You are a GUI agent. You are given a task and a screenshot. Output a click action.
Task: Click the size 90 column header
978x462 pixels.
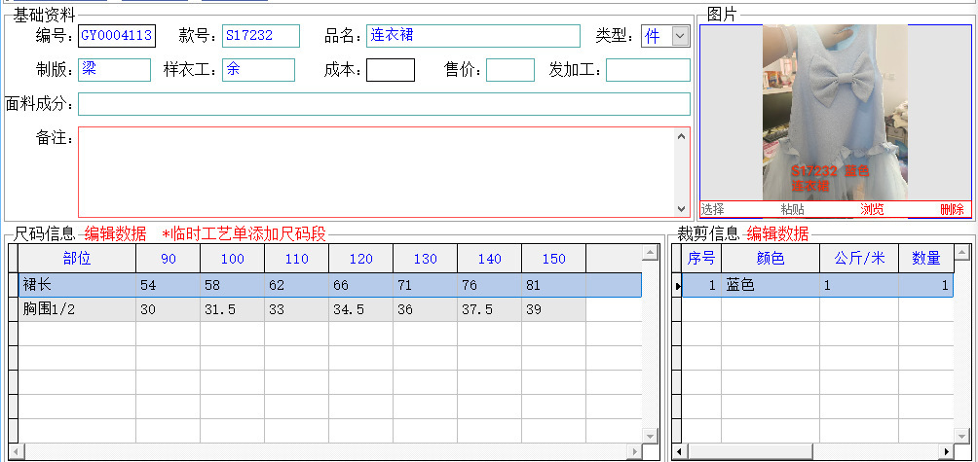click(x=169, y=259)
